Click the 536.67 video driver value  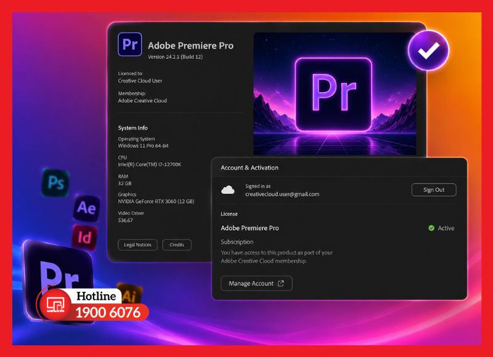[125, 220]
